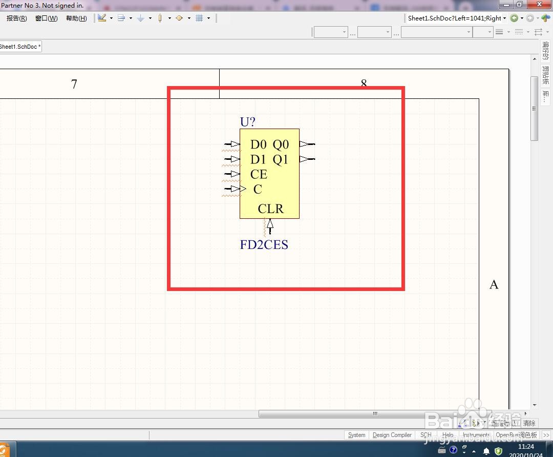
Task: Click the 清除 clear filter button
Action: point(529,423)
